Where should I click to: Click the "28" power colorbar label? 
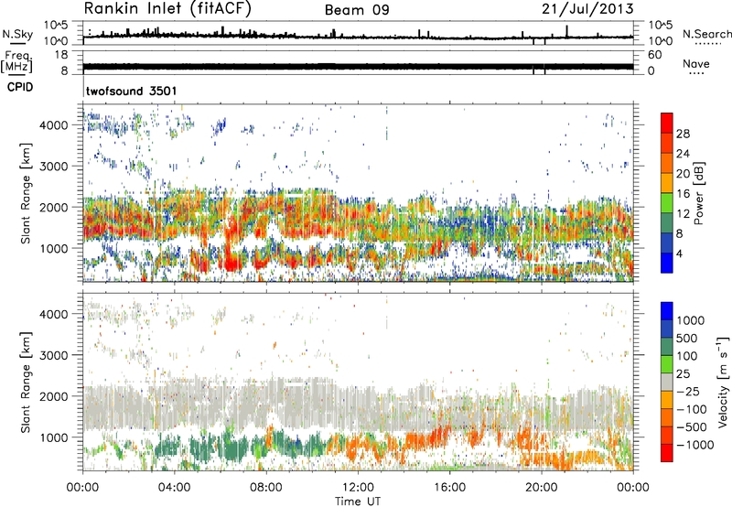pos(683,134)
